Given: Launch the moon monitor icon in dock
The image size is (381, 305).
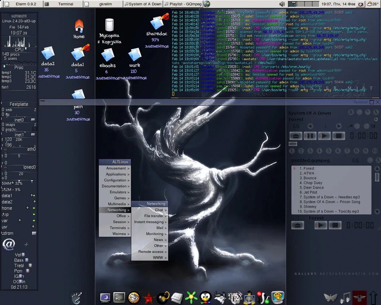Looking at the screenshot, I should point(105,297).
